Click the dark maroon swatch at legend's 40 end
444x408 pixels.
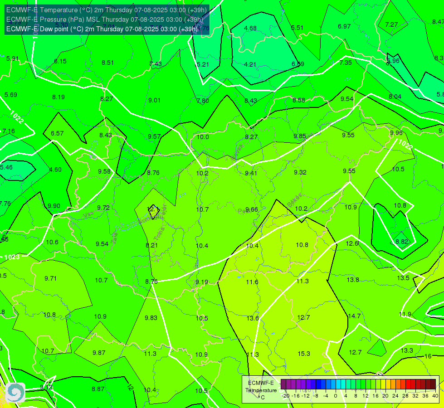click(x=433, y=384)
